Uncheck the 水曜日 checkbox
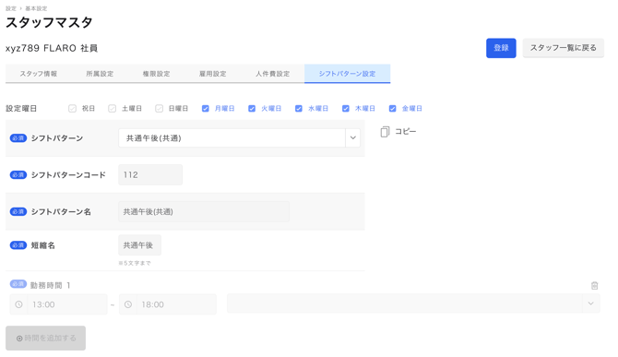Screen dimensions: 618x357 click(x=299, y=108)
